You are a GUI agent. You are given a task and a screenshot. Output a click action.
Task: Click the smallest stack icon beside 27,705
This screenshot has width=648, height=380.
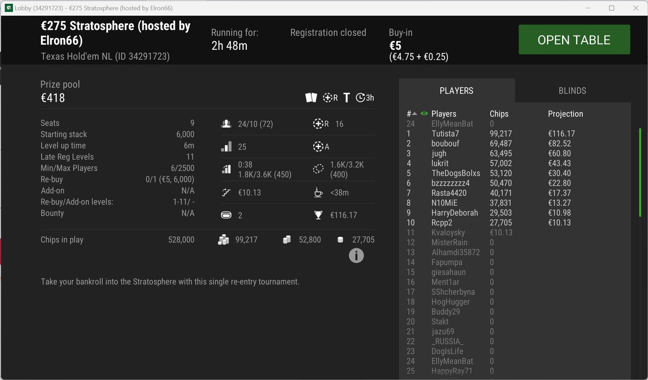point(340,240)
